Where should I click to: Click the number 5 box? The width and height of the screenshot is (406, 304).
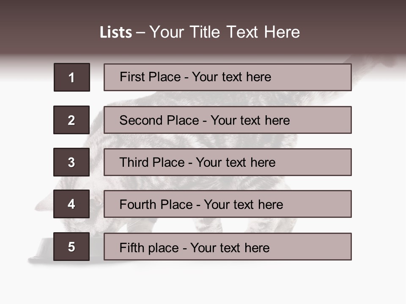[x=71, y=247]
